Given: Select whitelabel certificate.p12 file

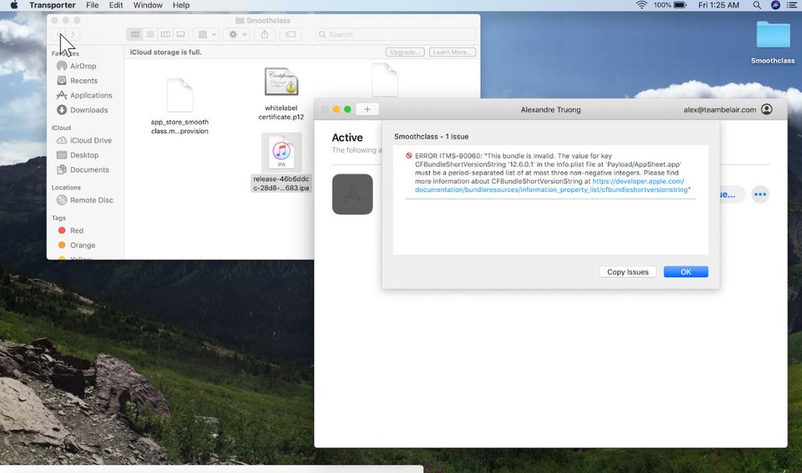Looking at the screenshot, I should coord(280,94).
